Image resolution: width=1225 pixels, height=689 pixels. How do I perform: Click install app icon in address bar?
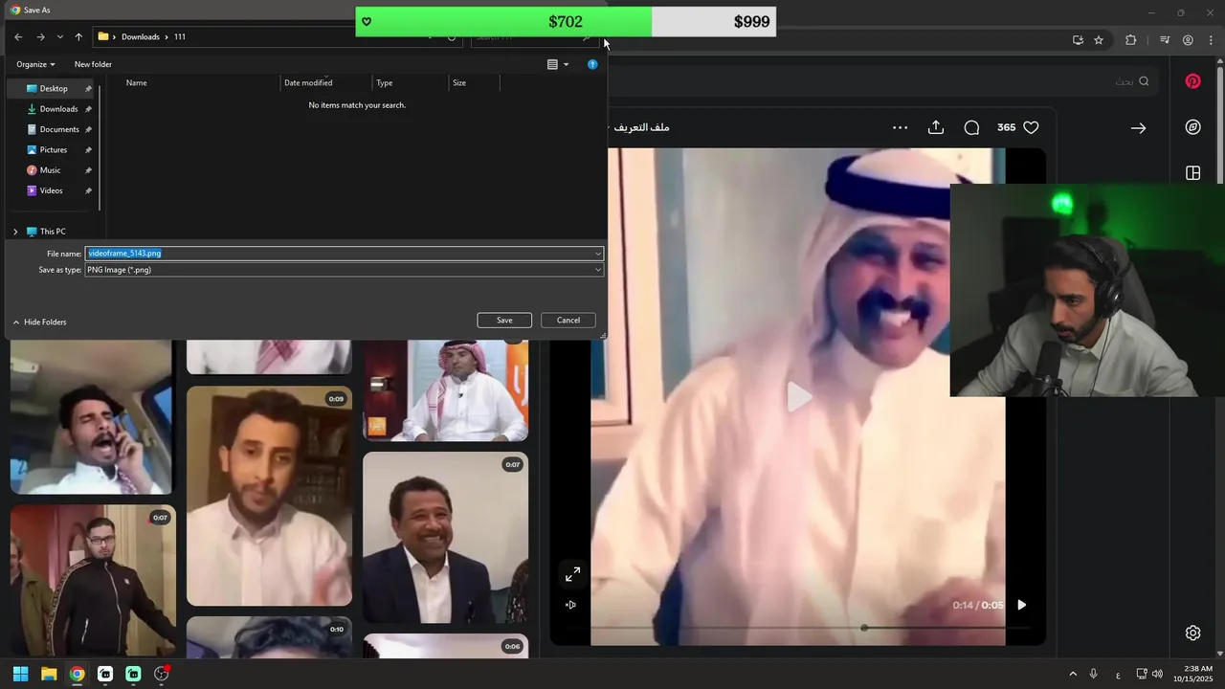[1078, 40]
